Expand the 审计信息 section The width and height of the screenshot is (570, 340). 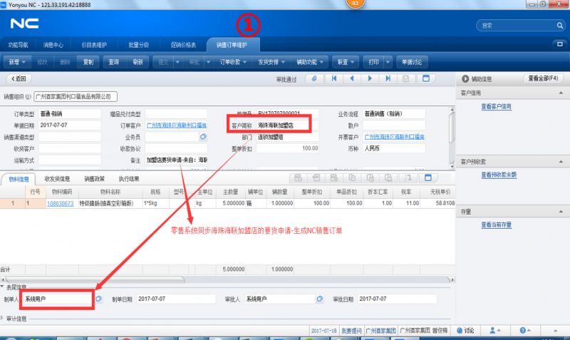2,318
